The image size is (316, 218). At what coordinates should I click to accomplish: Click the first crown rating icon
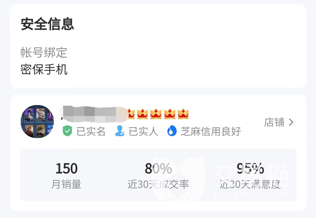(x=130, y=114)
